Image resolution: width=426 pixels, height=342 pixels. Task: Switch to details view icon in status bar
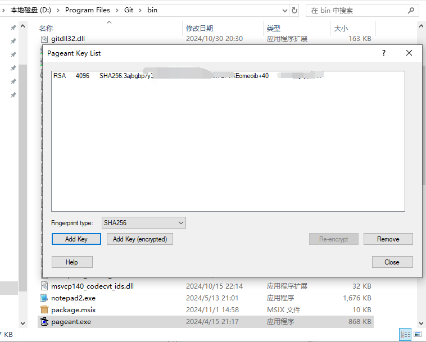coord(406,334)
